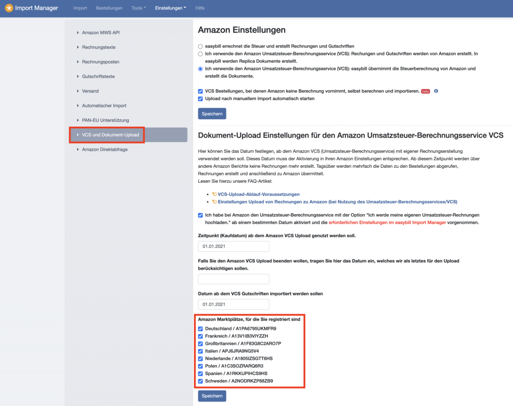
Task: Expand the Rechnungsposten arrow
Action: point(78,62)
